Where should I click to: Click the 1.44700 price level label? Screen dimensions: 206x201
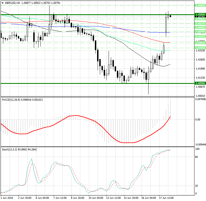coord(200,32)
